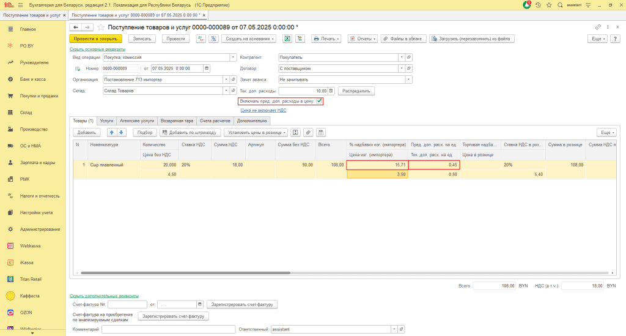Expand the Договор dropdown arrow
Image resolution: width=626 pixels, height=336 pixels.
coord(402,69)
